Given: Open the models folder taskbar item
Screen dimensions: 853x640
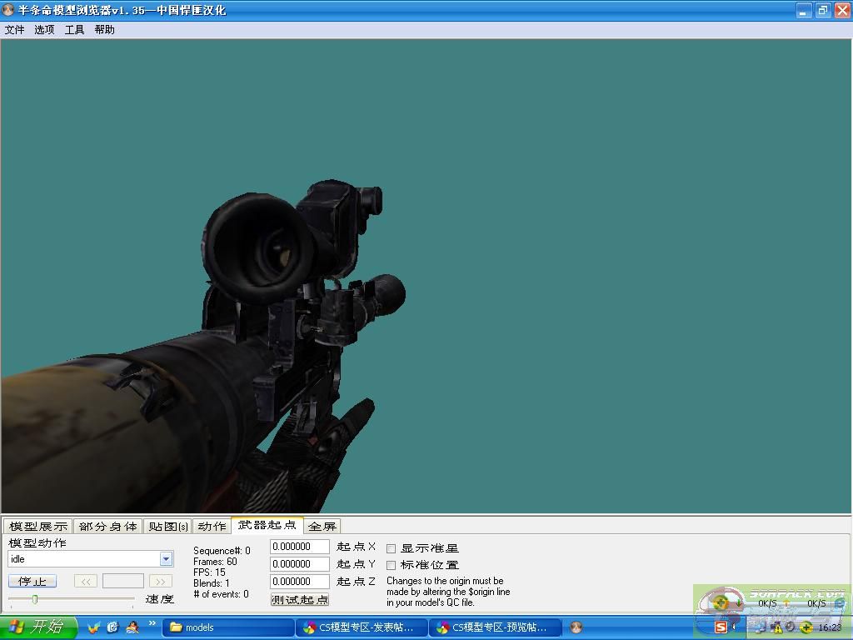Looking at the screenshot, I should pos(227,627).
